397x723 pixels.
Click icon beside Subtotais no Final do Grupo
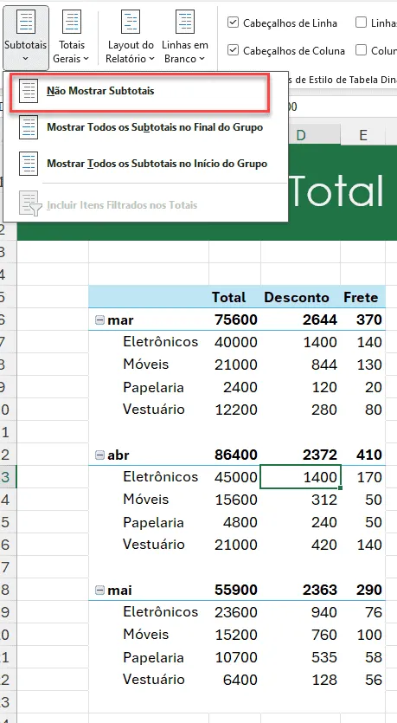(28, 127)
